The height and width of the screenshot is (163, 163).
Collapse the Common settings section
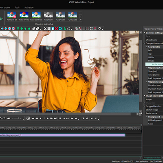tap(144, 33)
